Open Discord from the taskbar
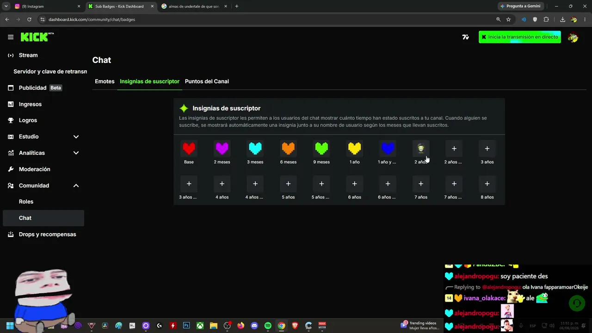592x333 pixels. point(254,326)
